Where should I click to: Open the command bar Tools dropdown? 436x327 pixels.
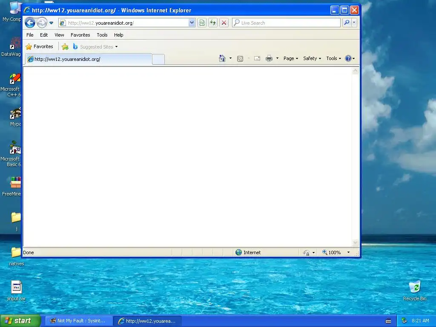[x=333, y=58]
